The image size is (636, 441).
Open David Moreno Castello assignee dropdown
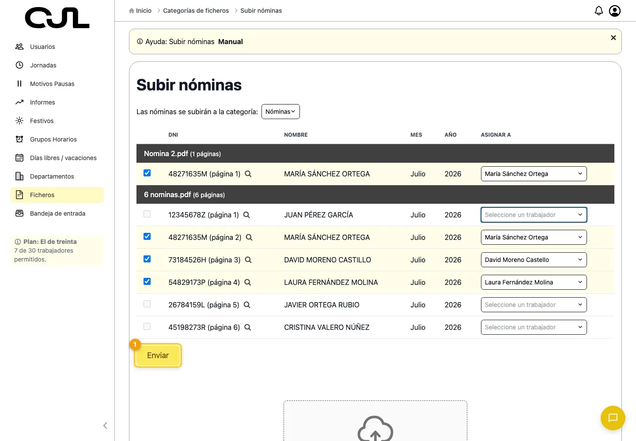(534, 260)
